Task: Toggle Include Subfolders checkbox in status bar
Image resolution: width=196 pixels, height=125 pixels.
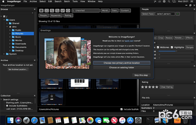Action: pyautogui.click(x=122, y=109)
